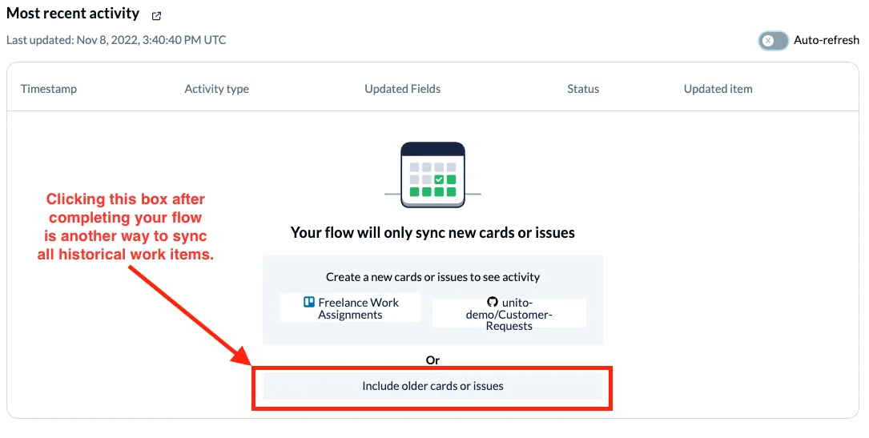Click the Most recent activity heading
The image size is (869, 438).
(x=73, y=14)
